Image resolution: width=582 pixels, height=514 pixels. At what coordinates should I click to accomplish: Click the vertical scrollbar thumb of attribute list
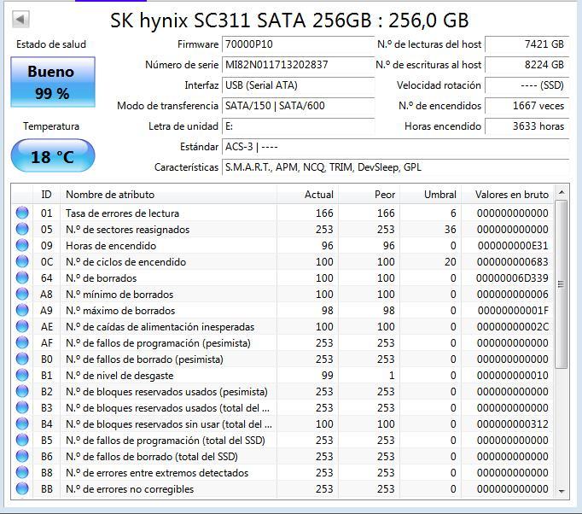[562, 284]
